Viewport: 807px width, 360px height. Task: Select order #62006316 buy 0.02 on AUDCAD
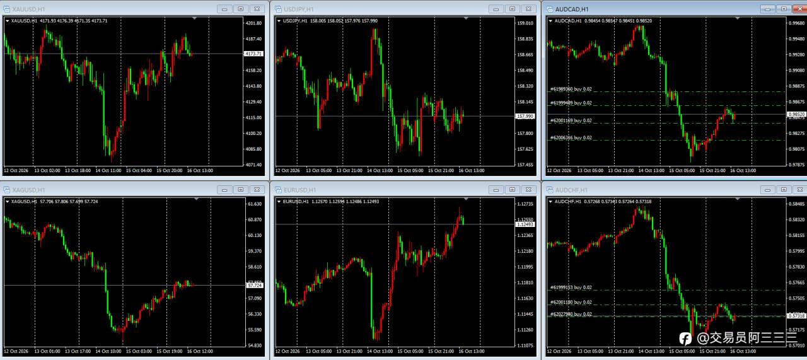(x=571, y=137)
